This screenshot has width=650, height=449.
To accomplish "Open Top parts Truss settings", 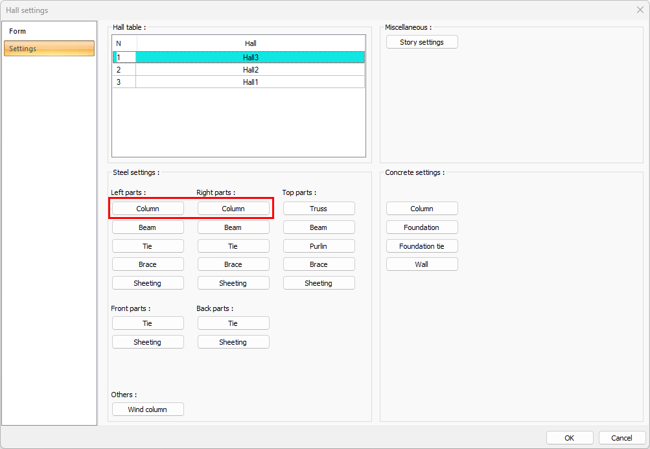I will [319, 209].
